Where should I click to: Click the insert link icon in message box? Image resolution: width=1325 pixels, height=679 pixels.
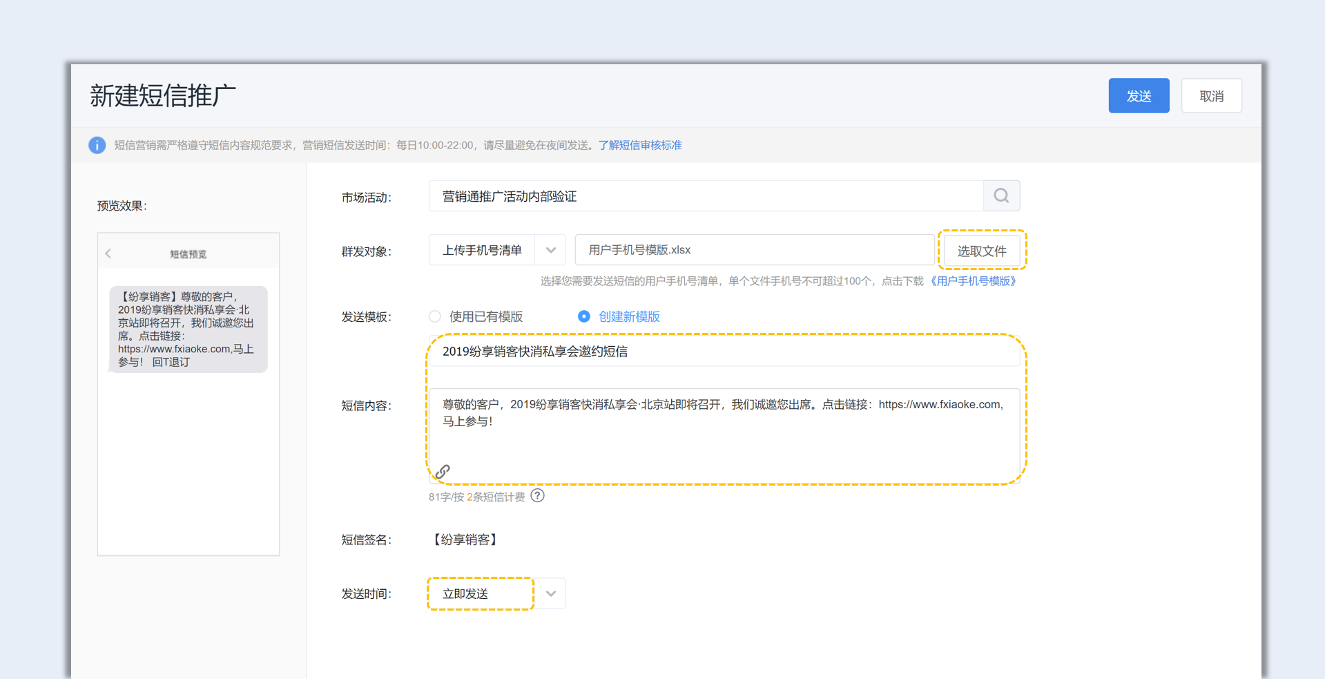[443, 472]
